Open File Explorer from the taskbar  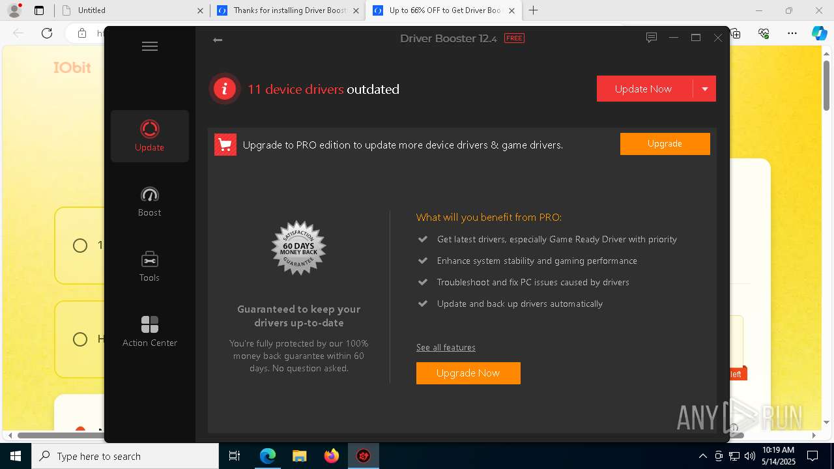tap(299, 456)
